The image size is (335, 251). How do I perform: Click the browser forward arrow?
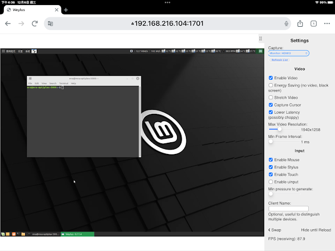(21, 23)
